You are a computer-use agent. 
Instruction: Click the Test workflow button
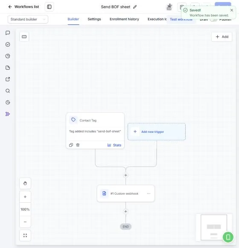click(181, 20)
